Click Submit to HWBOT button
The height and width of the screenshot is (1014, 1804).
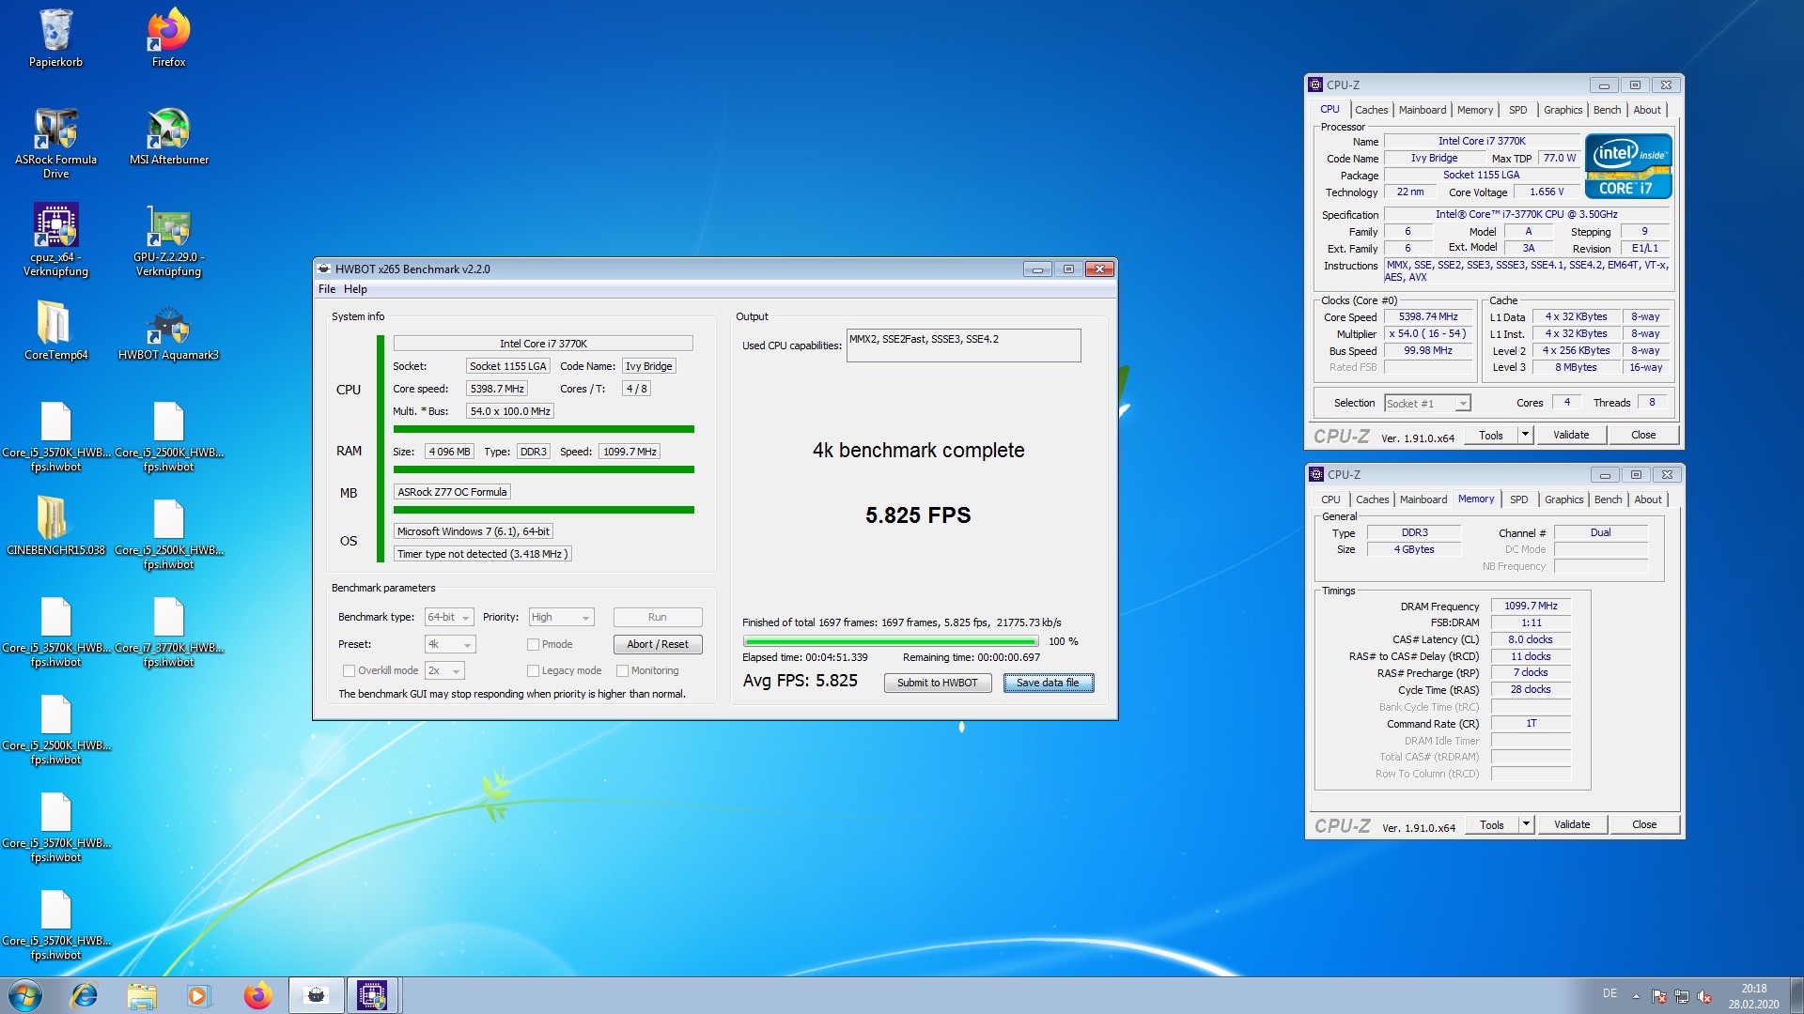937,684
